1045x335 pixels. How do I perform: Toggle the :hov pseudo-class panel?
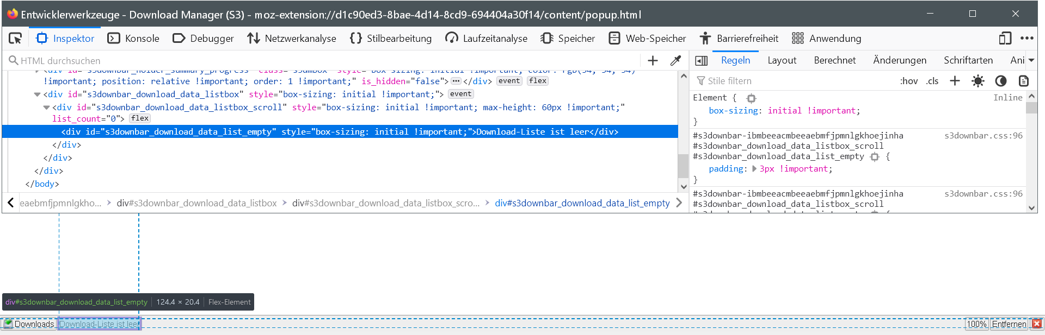click(908, 81)
